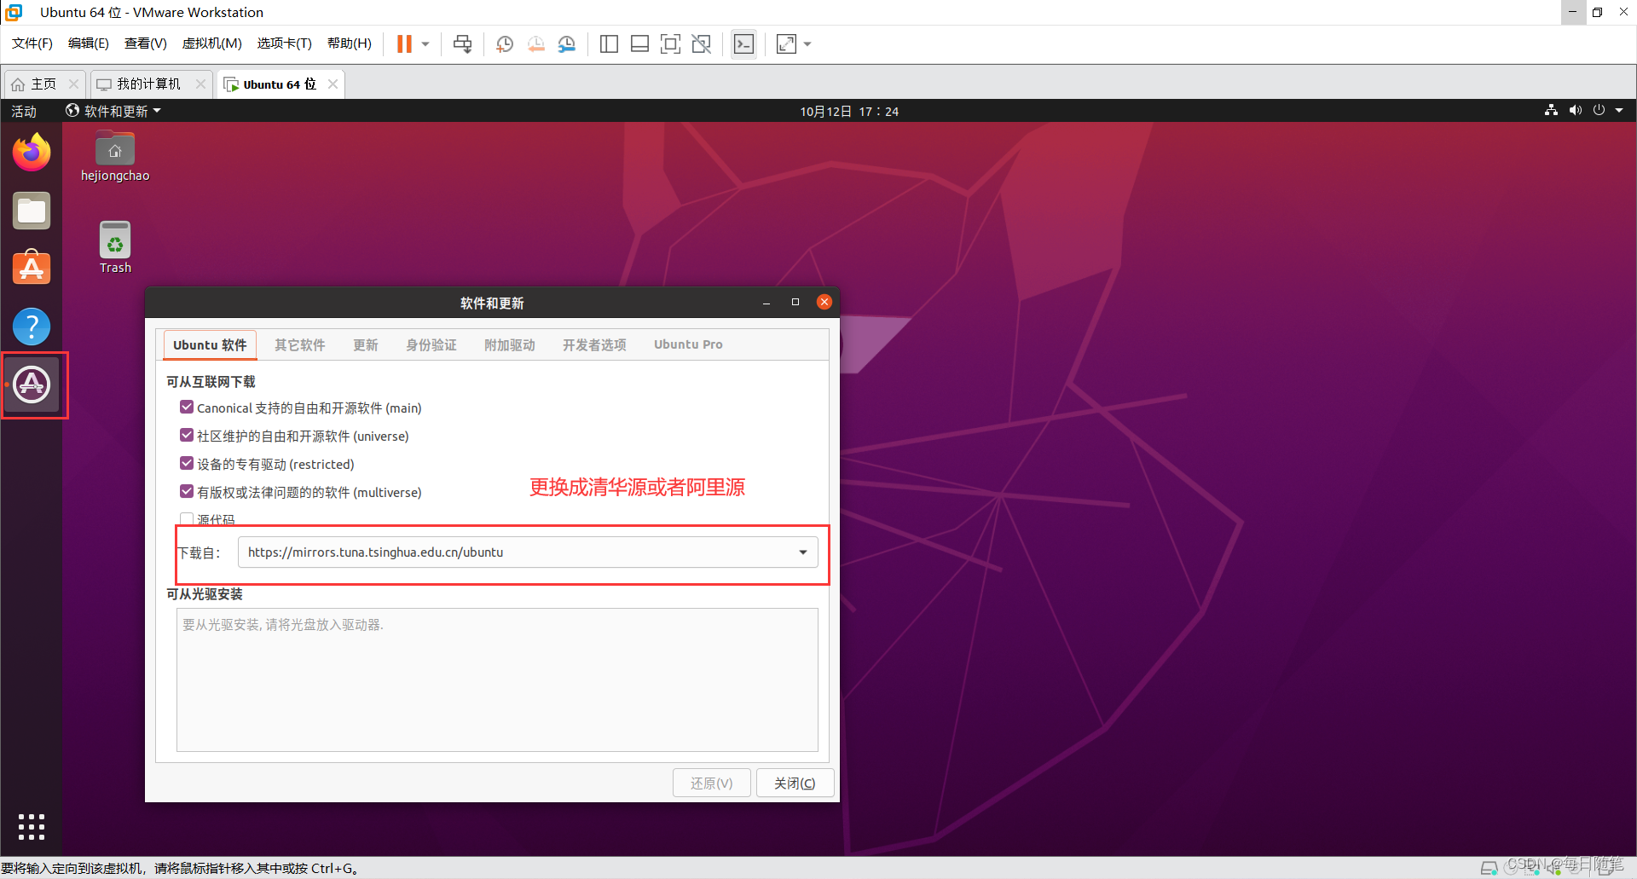Toggle the restricted drivers checkbox
The width and height of the screenshot is (1637, 879).
(187, 464)
